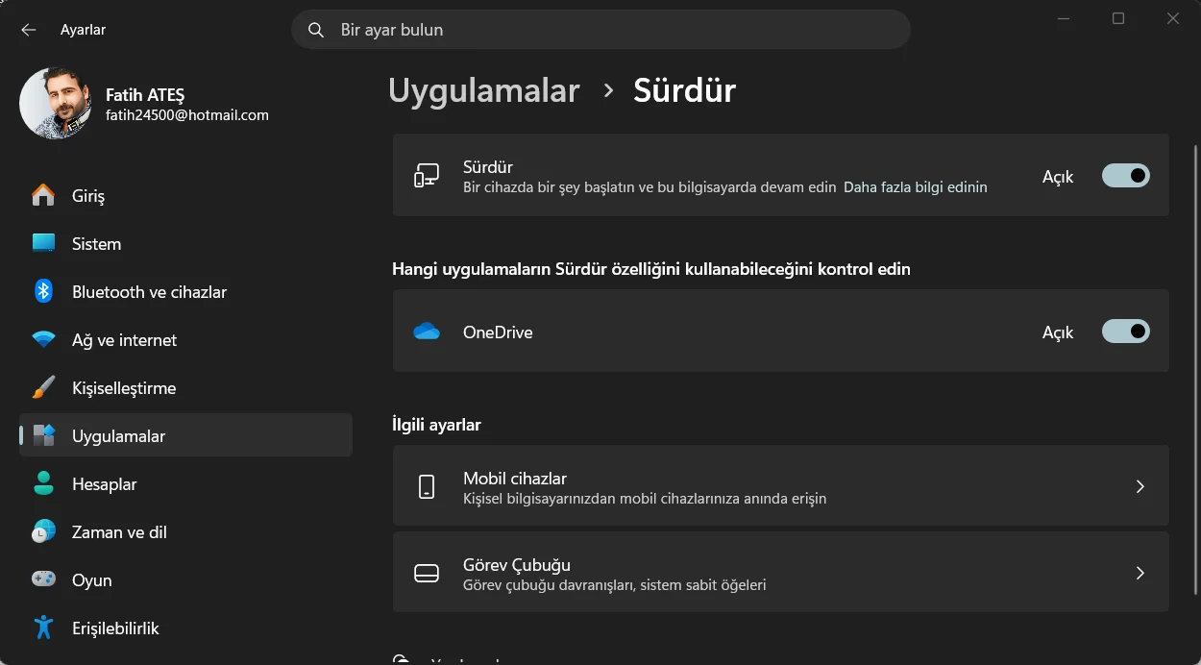Image resolution: width=1201 pixels, height=665 pixels.
Task: Click the Hangi uygulamaların Sürdür özelliğini heading
Action: pos(651,269)
